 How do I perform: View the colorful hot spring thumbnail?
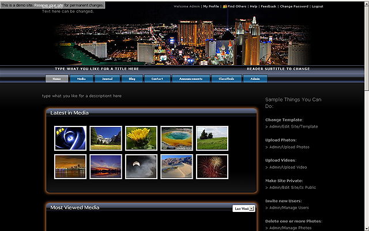[176, 138]
